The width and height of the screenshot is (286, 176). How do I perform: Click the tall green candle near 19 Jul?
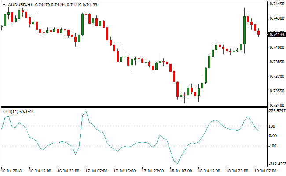244,30
